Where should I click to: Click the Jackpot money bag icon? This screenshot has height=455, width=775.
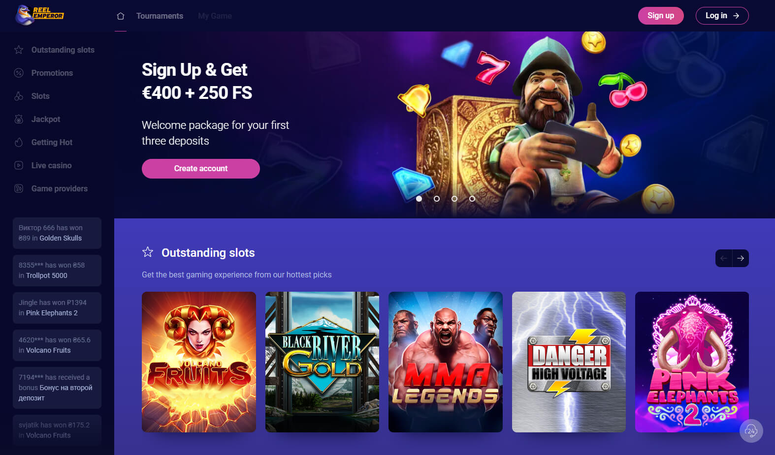click(x=19, y=119)
